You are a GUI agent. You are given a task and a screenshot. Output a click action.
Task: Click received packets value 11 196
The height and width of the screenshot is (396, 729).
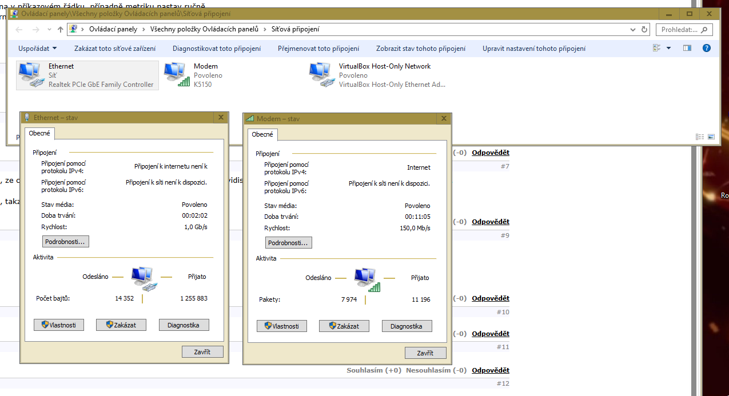click(x=421, y=299)
